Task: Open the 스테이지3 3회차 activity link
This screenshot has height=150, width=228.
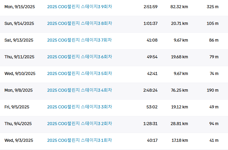Action: (80, 107)
